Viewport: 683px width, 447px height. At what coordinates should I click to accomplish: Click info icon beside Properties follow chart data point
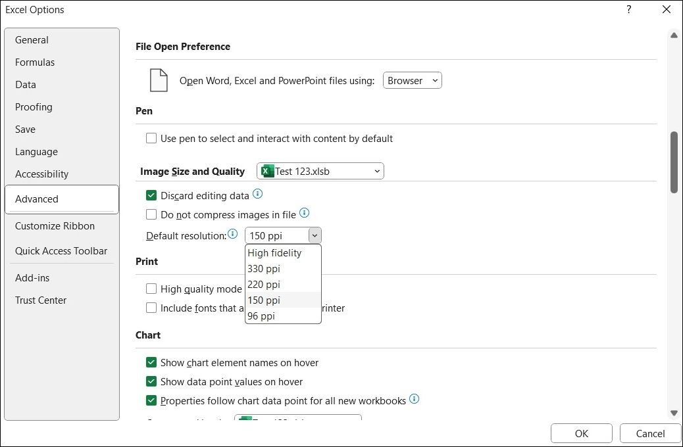[x=414, y=399]
